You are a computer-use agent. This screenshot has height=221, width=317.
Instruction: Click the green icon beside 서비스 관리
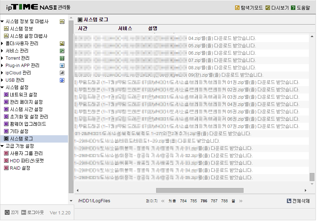click(x=62, y=51)
